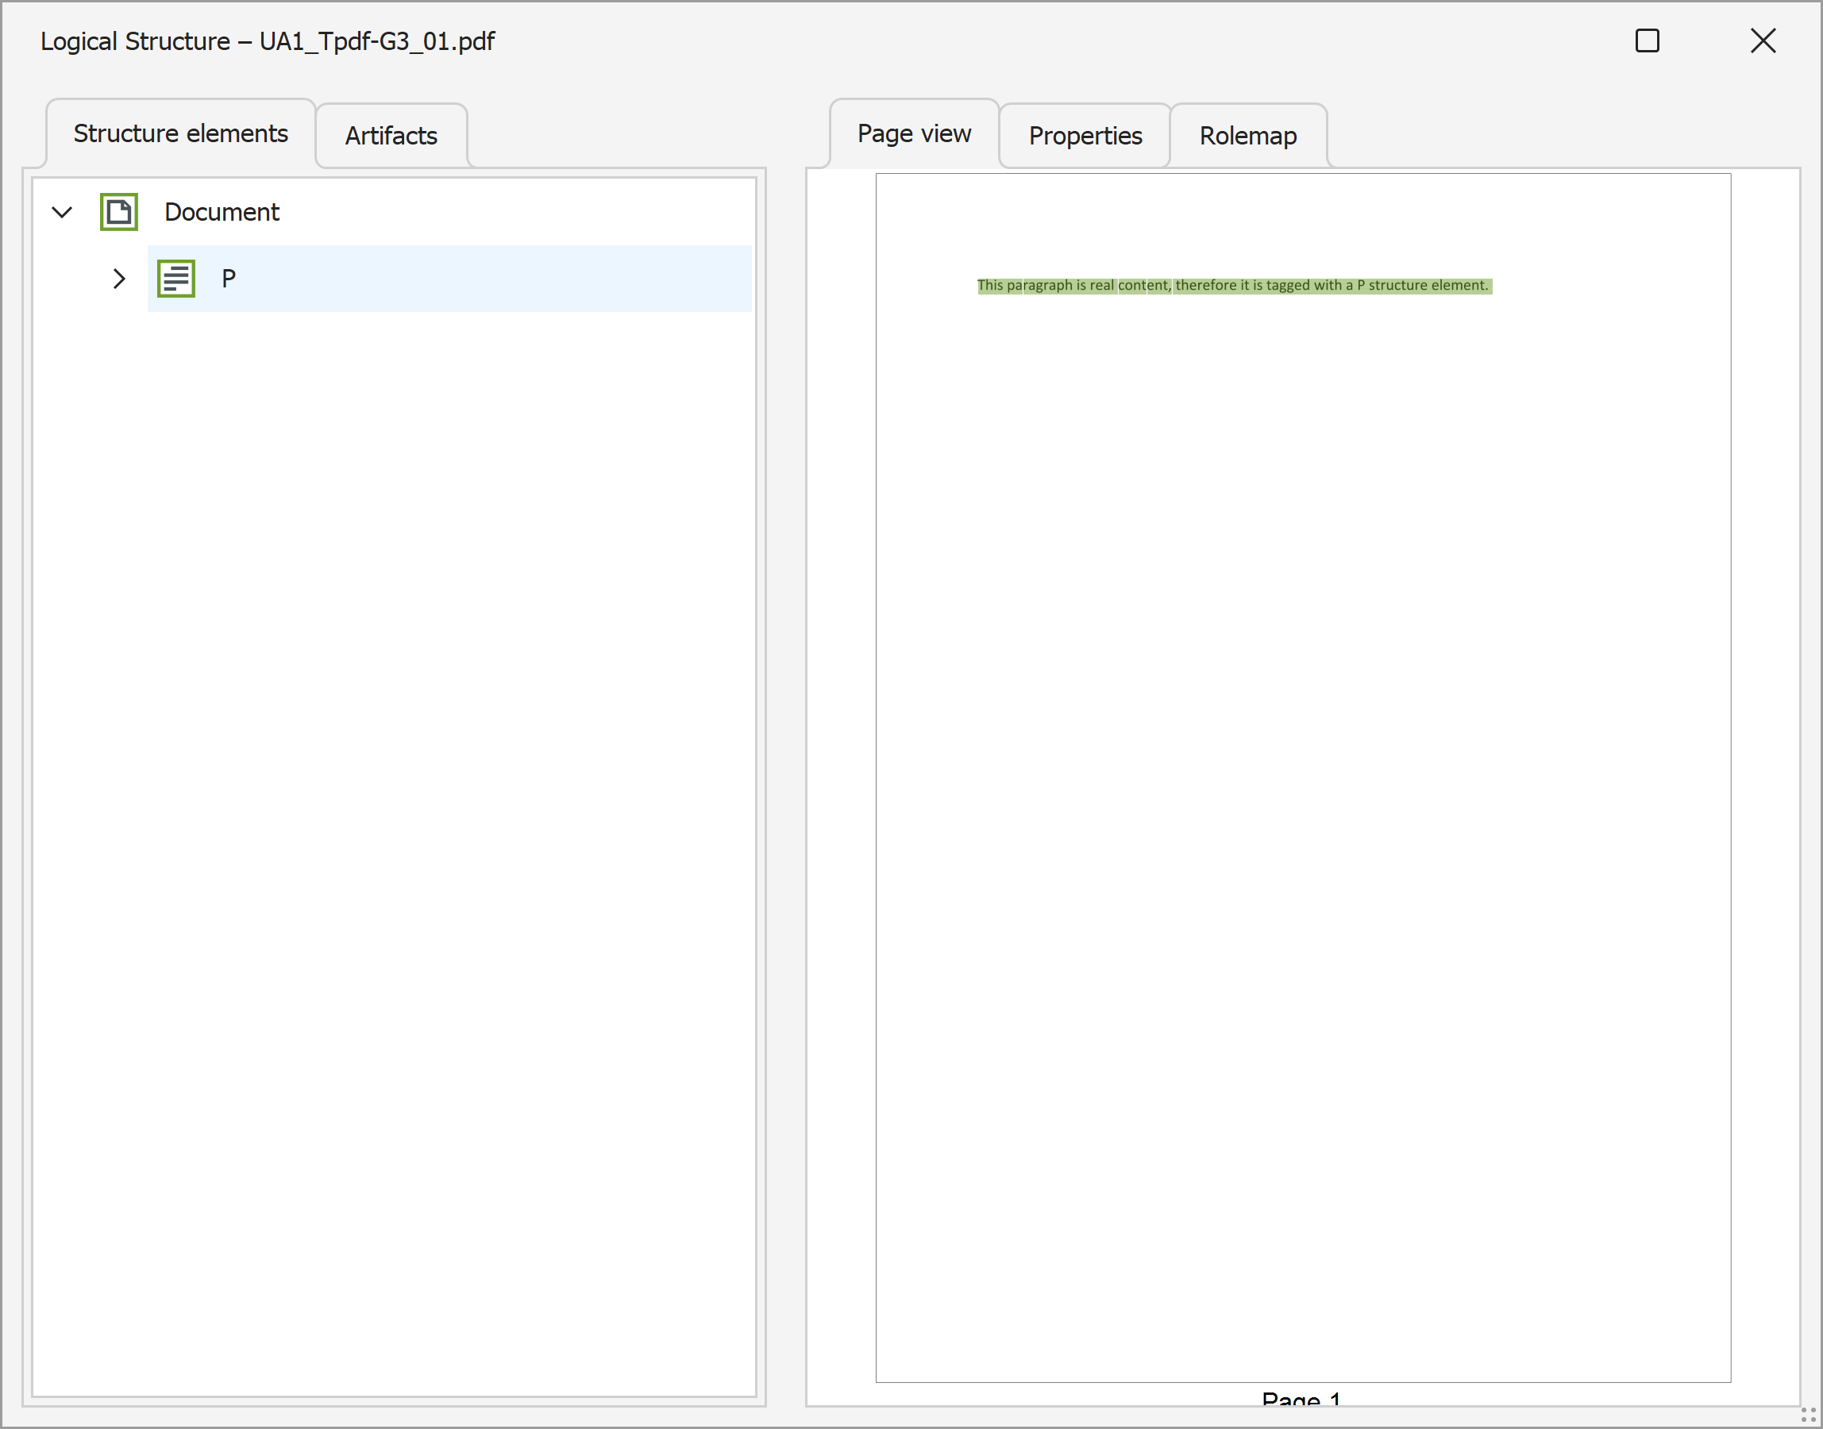The image size is (1823, 1429).
Task: Click the green Document structure icon
Action: [119, 212]
